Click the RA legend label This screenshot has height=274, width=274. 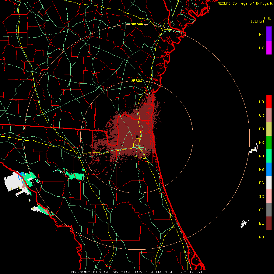(262, 156)
